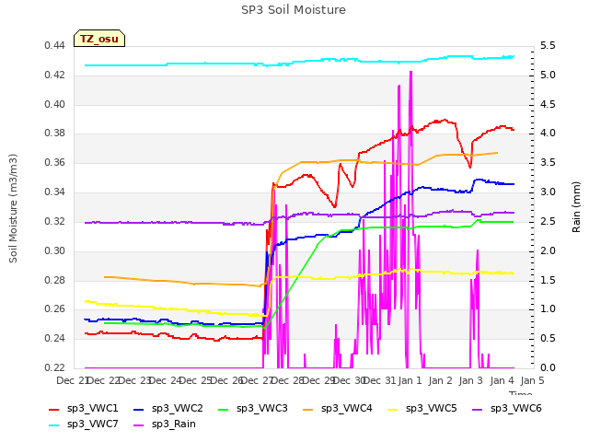Screen dimensions: 589x442
Task: Click the sp3_VWC6 legend label
Action: coord(515,408)
